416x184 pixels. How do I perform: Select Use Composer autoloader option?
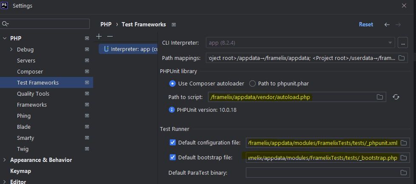tap(172, 84)
